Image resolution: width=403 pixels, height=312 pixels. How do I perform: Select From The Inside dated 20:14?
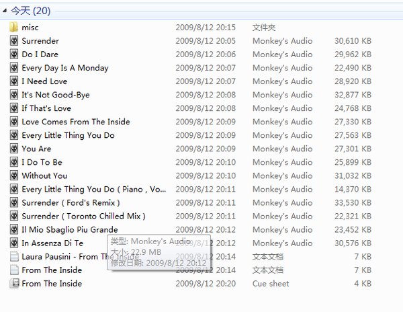[x=52, y=270]
